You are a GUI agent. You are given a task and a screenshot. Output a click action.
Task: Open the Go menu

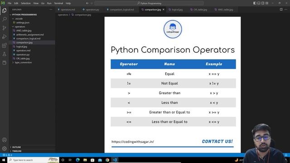point(43,3)
